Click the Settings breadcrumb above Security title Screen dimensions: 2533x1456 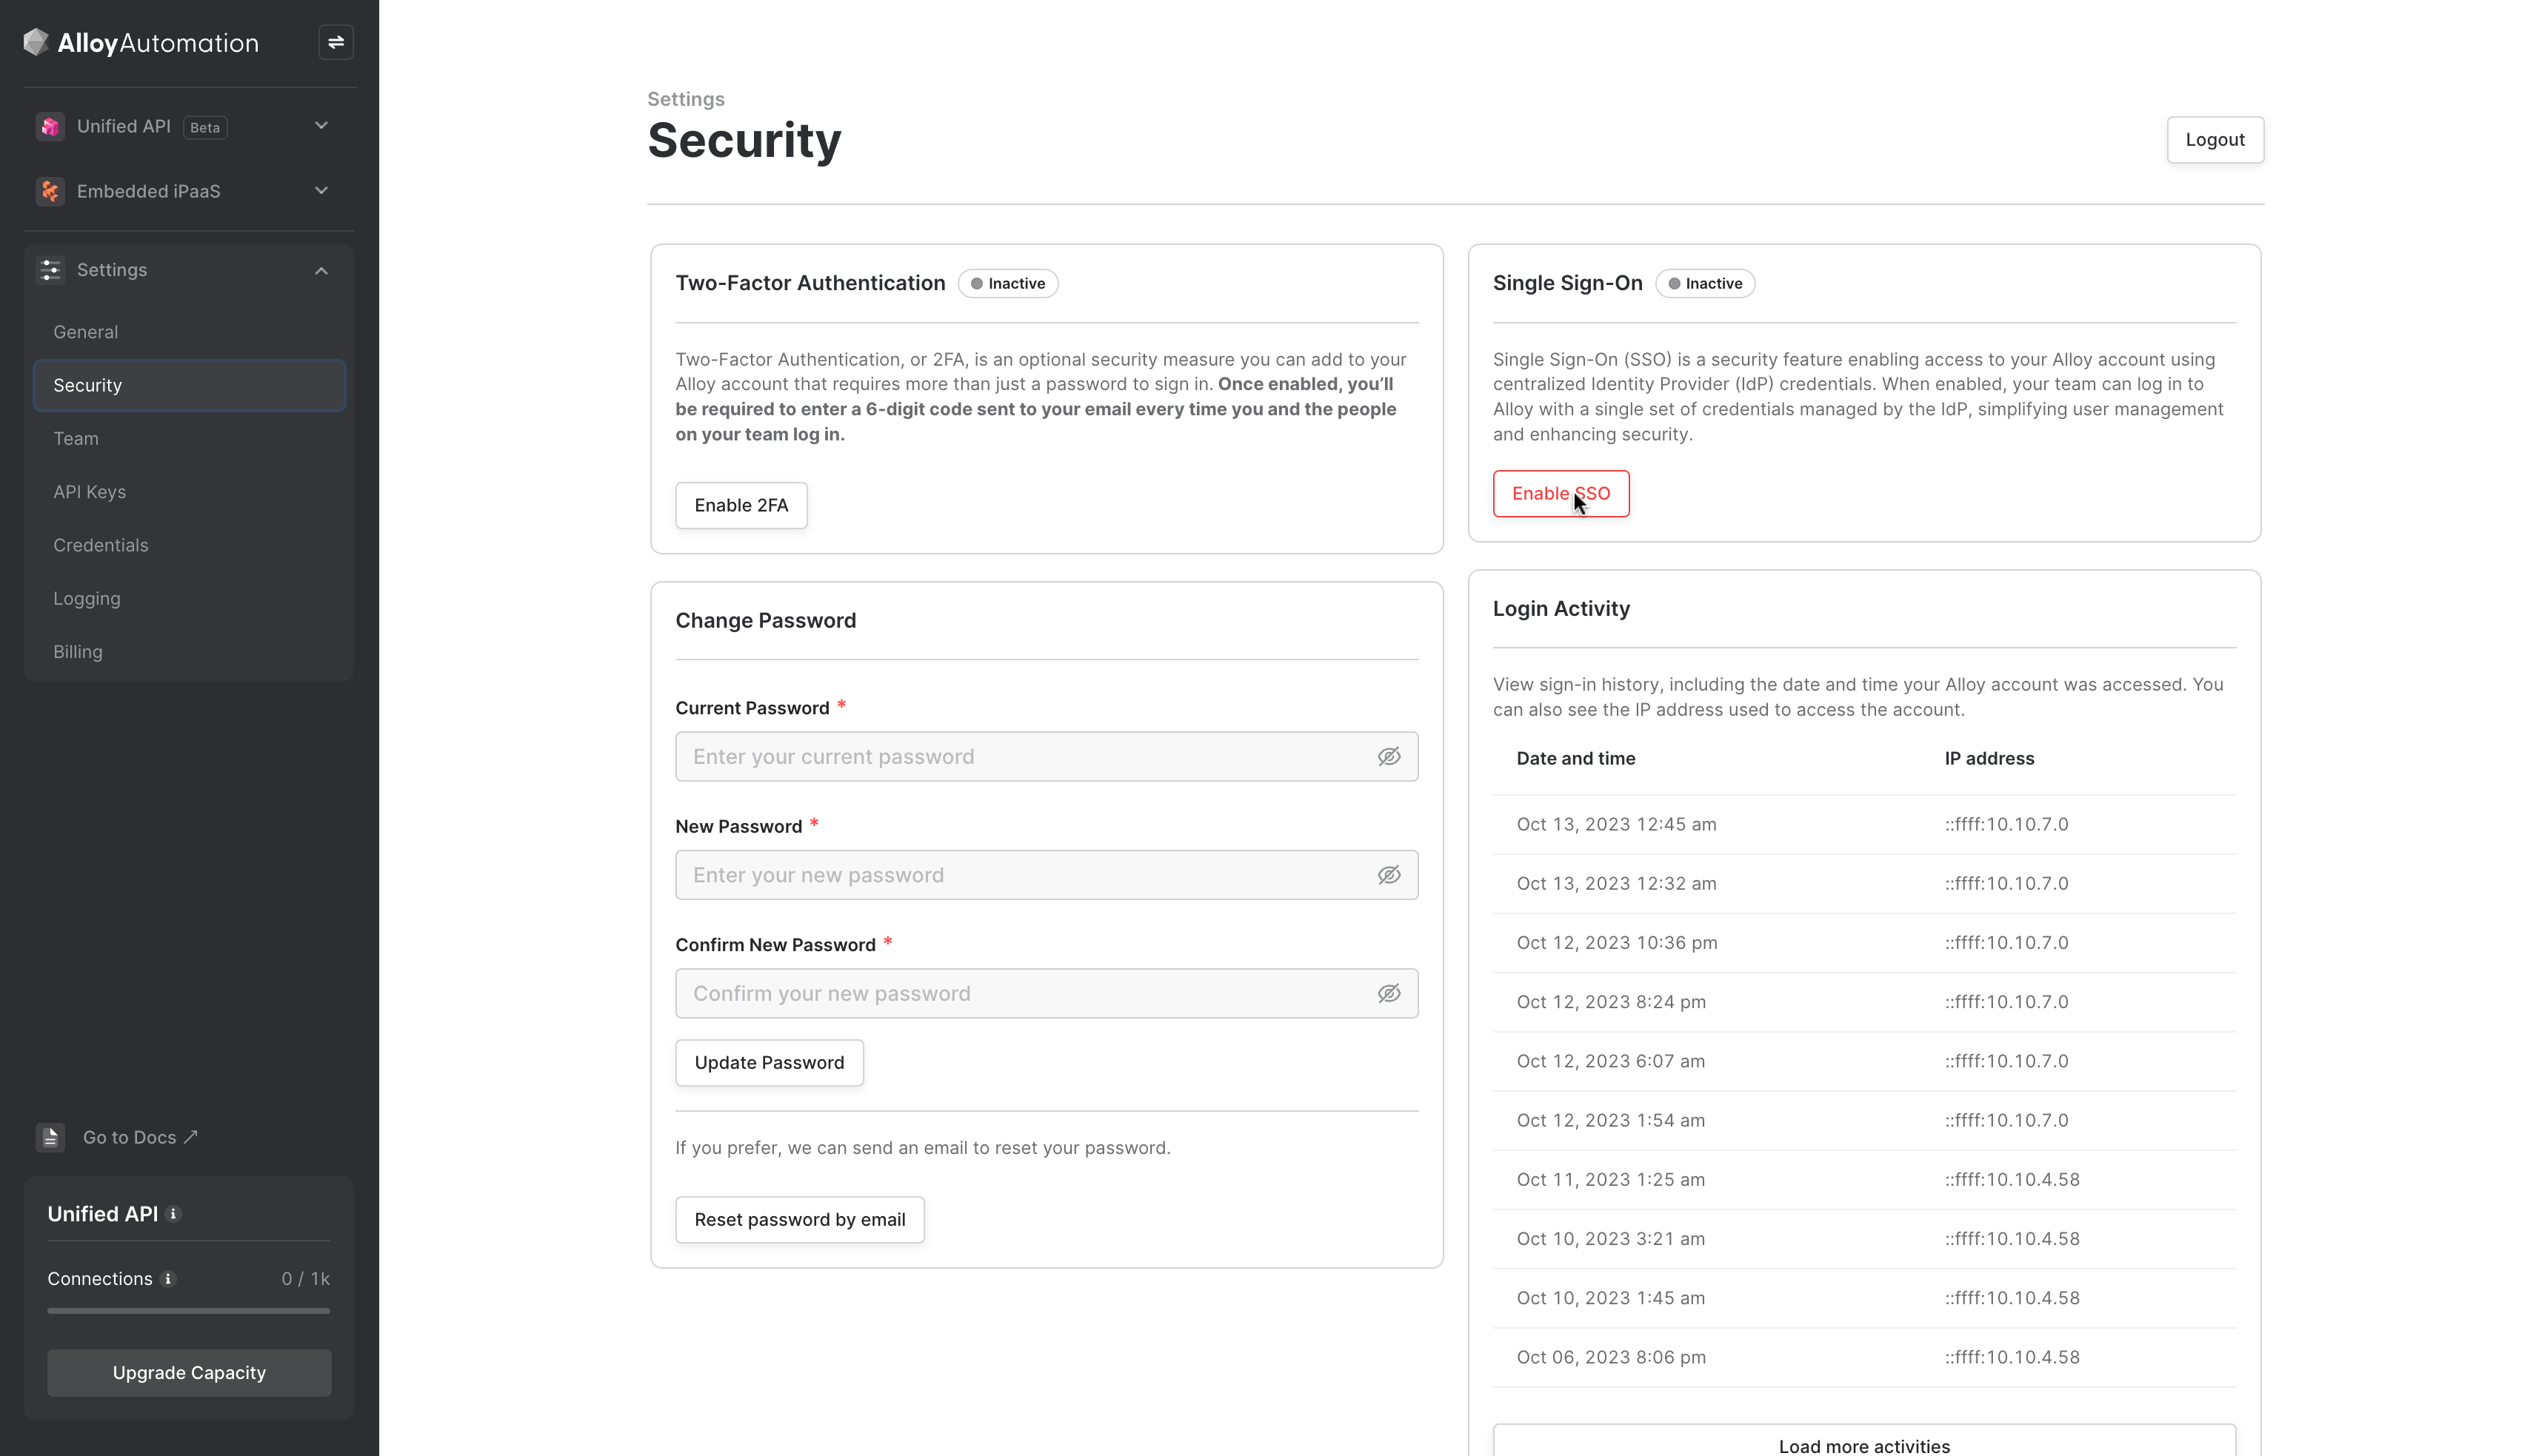click(x=685, y=99)
